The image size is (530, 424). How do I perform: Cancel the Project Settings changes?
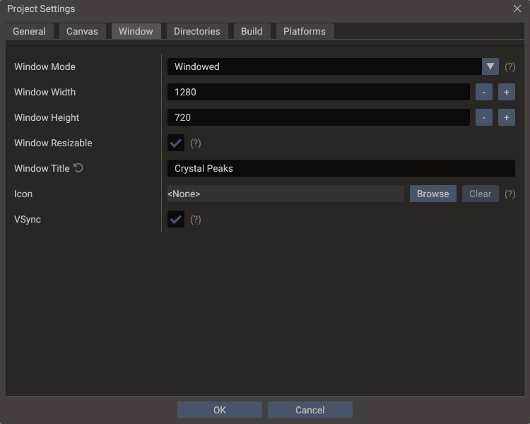pyautogui.click(x=310, y=410)
